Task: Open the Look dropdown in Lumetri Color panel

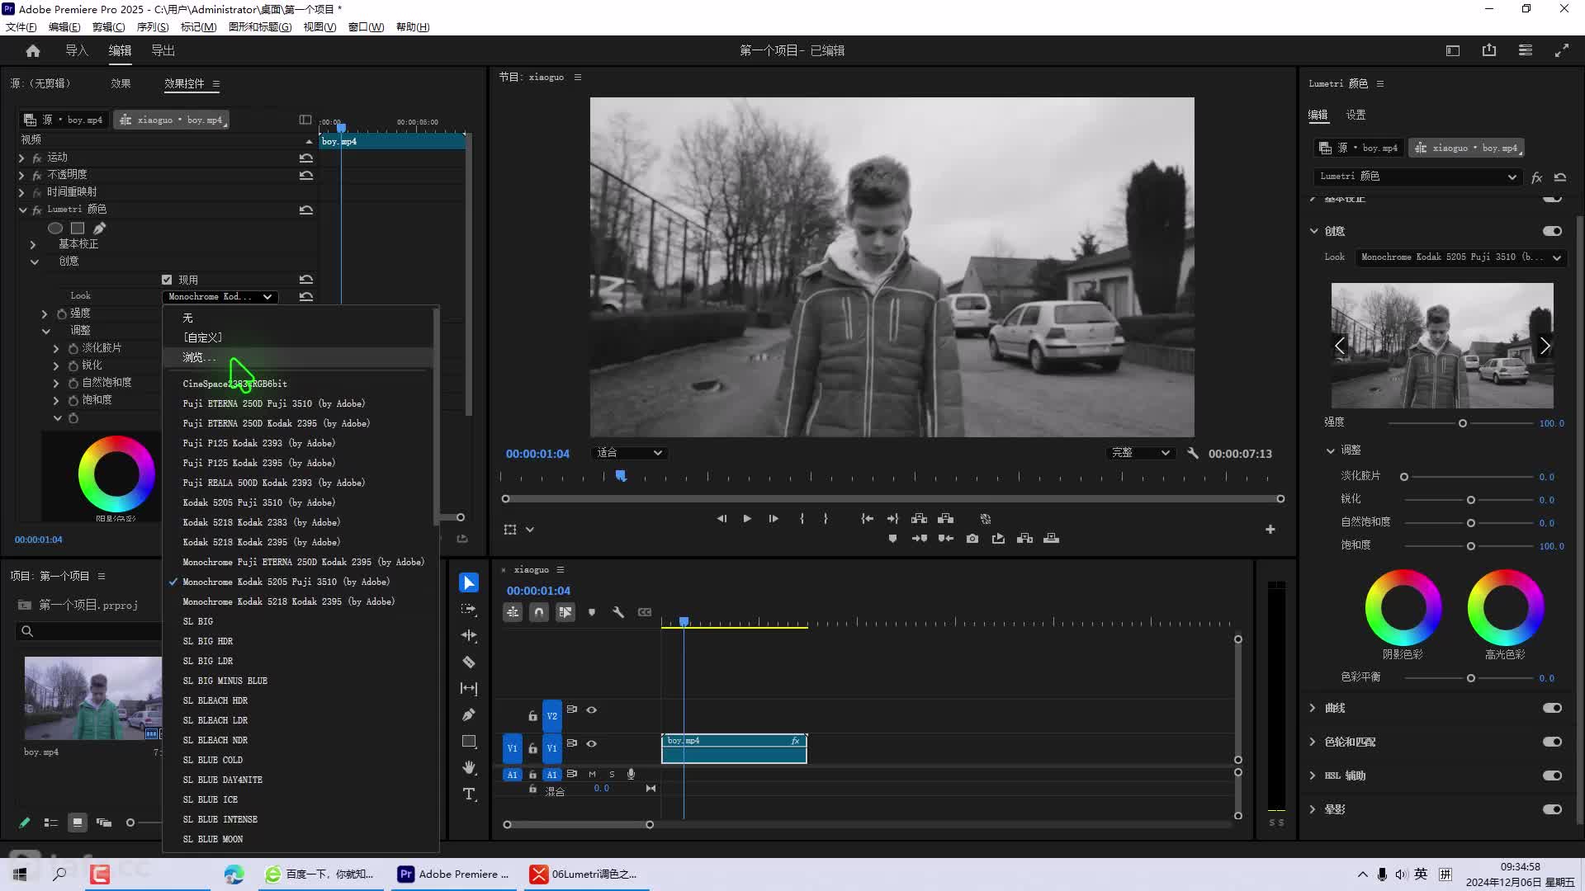Action: 1460,257
